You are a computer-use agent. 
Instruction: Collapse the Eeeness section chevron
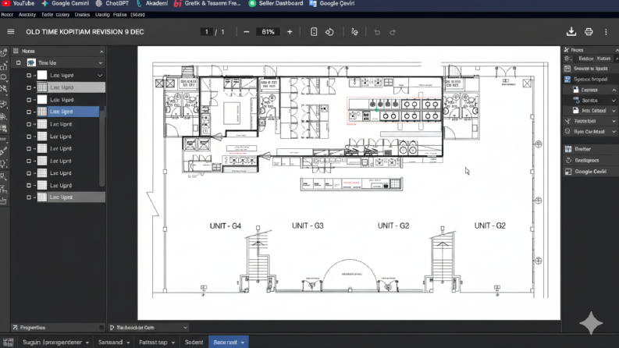pyautogui.click(x=614, y=90)
